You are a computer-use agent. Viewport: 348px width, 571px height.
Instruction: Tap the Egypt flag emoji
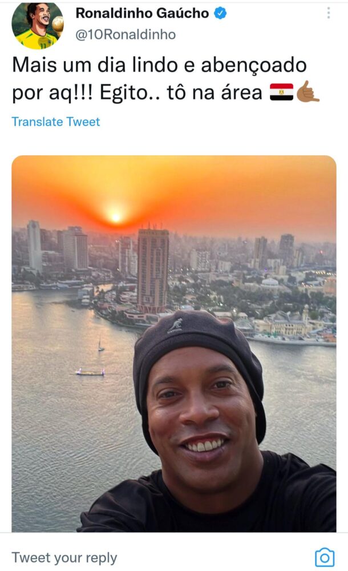tap(281, 92)
